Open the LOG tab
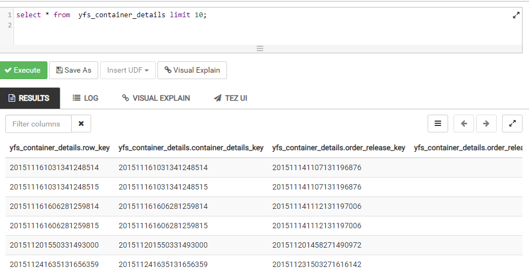 85,98
